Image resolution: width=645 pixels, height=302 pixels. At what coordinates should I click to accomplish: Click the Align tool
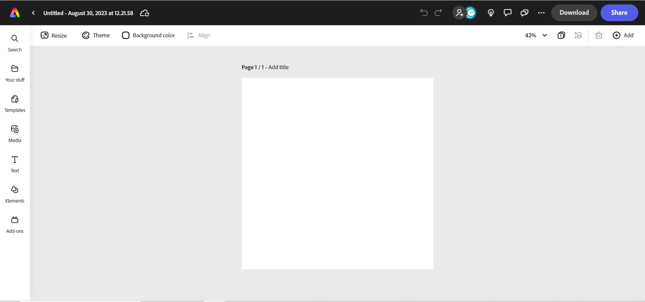click(x=199, y=35)
